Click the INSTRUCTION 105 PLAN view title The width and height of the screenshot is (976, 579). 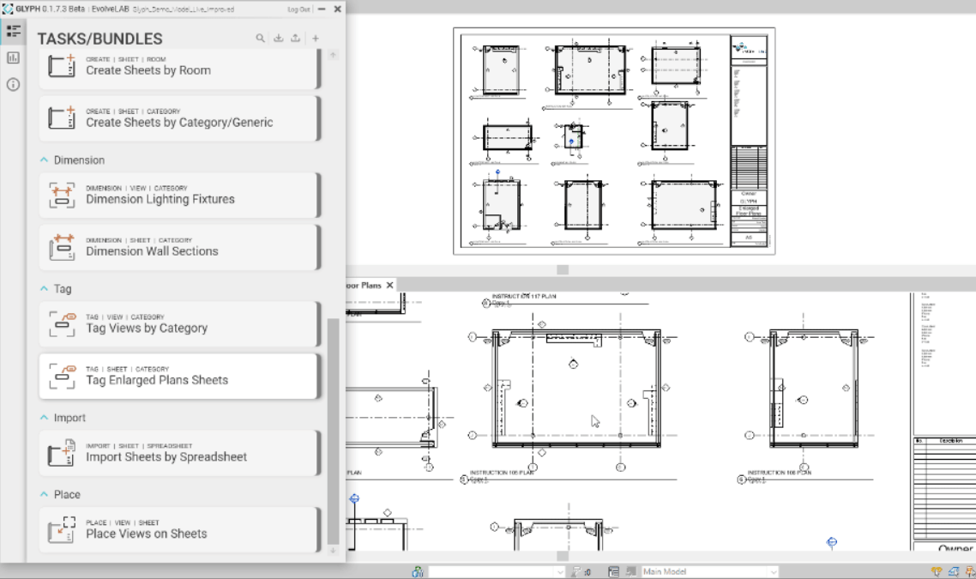[x=502, y=473]
